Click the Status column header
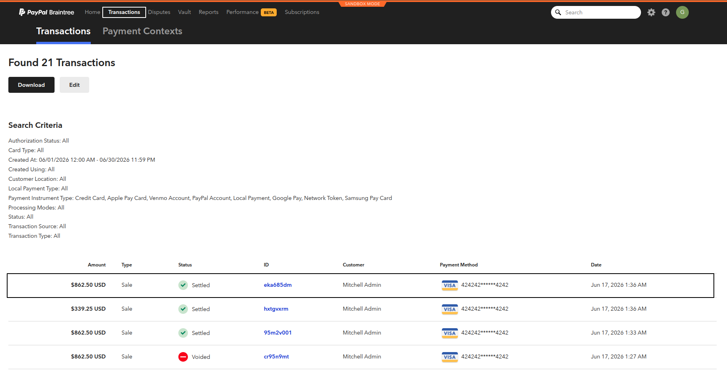Viewport: 727px width, 372px height. [185, 265]
